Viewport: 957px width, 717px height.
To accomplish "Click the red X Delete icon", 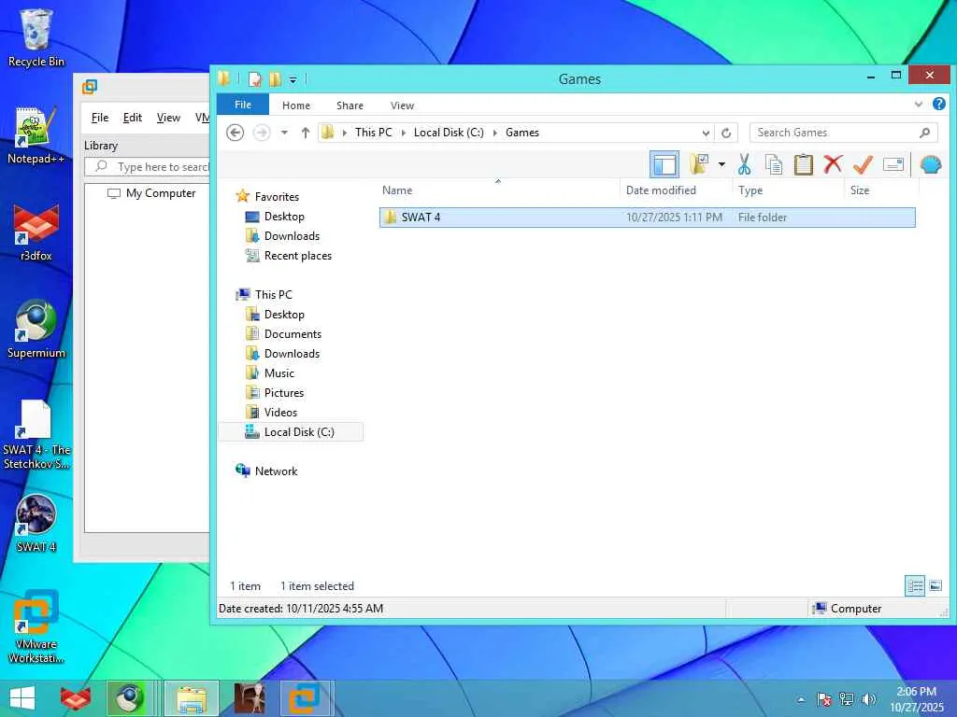I will (x=833, y=164).
